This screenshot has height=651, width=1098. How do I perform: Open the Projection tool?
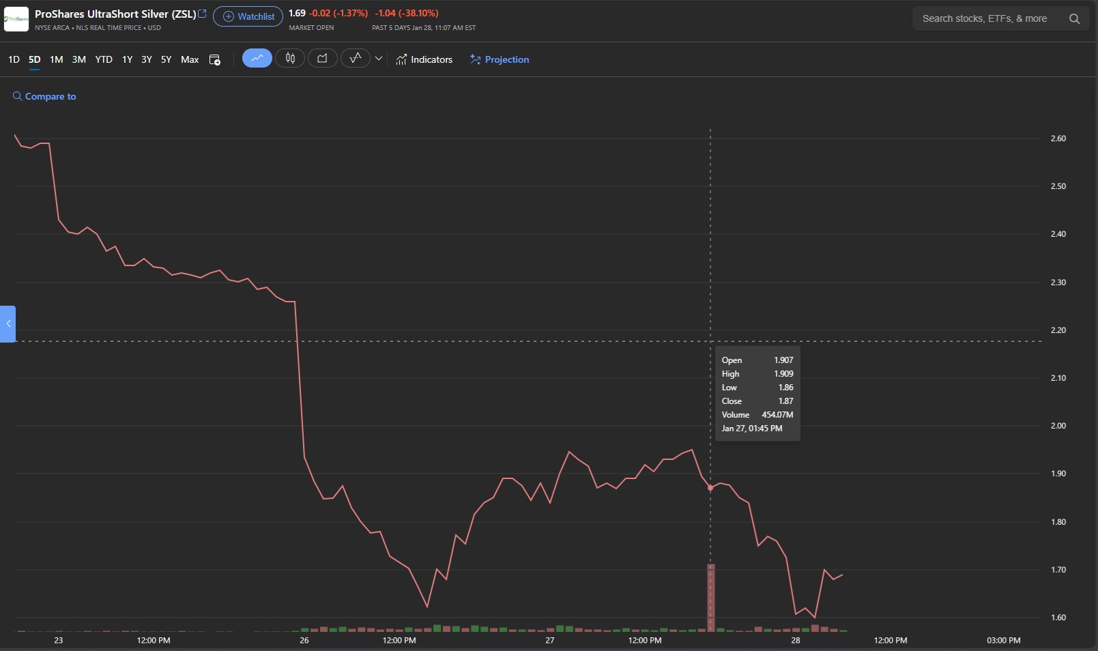pos(500,60)
